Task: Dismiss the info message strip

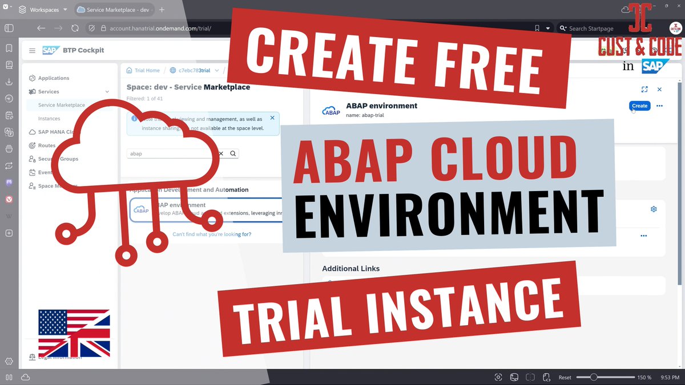Action: (x=272, y=118)
